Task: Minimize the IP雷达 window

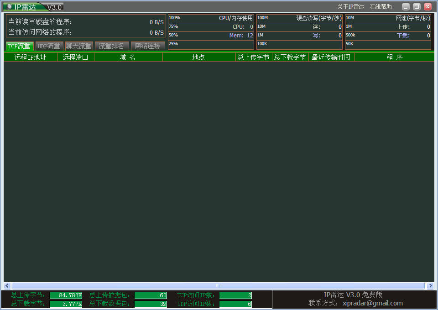Action: (406, 7)
